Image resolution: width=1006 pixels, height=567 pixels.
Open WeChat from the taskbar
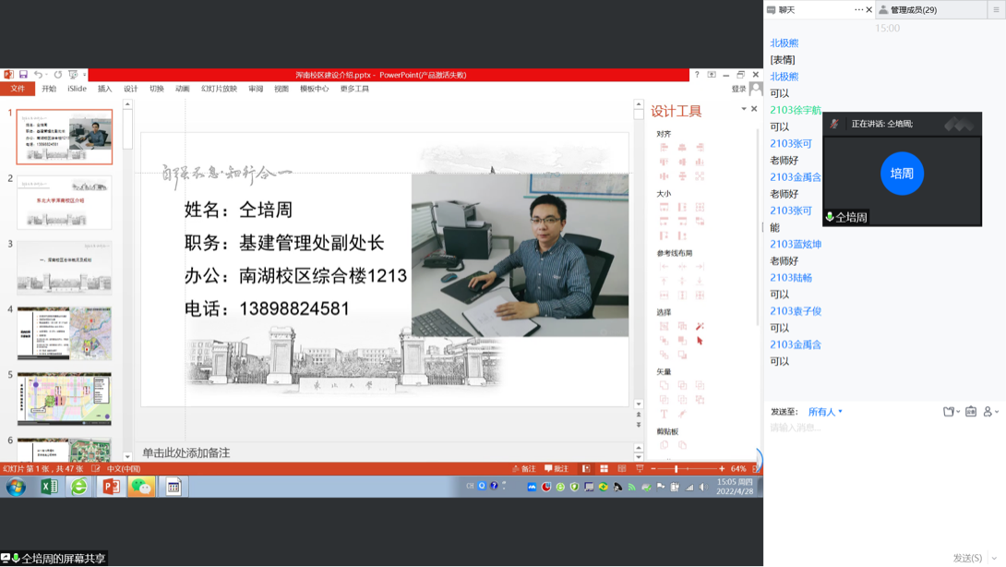coord(141,486)
